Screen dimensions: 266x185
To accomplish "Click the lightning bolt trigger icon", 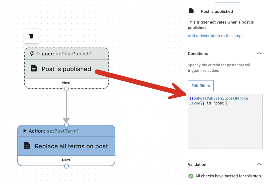I will pyautogui.click(x=32, y=54).
